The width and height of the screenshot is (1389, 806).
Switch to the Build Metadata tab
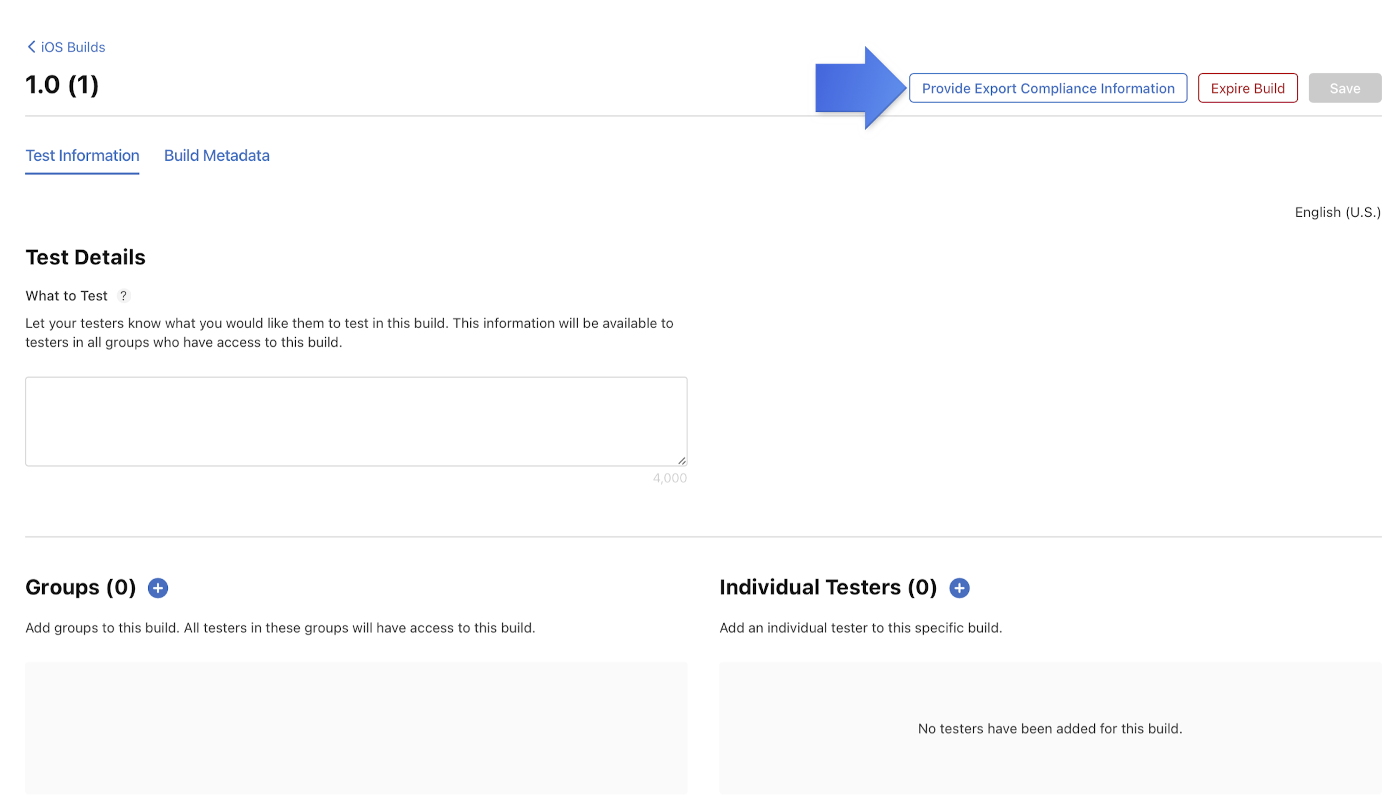point(216,154)
